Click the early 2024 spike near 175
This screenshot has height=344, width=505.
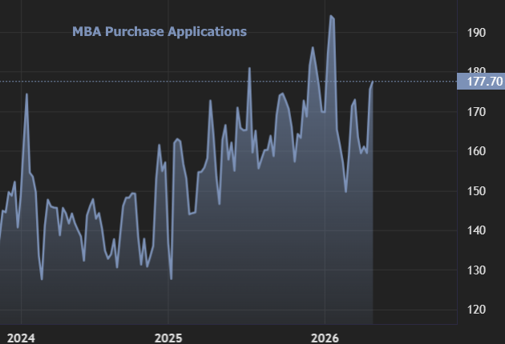(x=26, y=94)
